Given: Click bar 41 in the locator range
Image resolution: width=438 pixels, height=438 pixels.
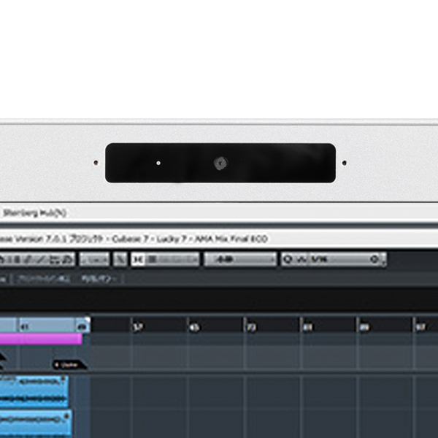Looking at the screenshot, I should 25,326.
